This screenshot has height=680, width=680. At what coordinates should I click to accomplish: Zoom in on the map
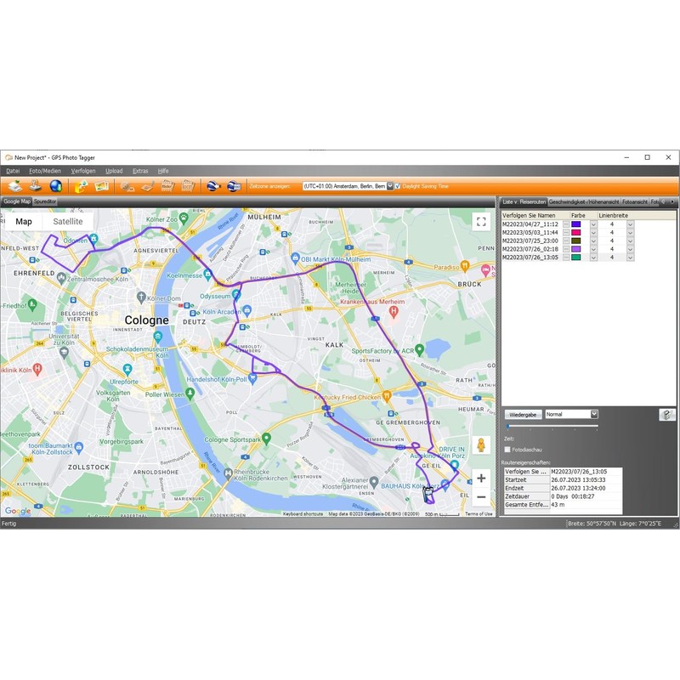coord(481,478)
